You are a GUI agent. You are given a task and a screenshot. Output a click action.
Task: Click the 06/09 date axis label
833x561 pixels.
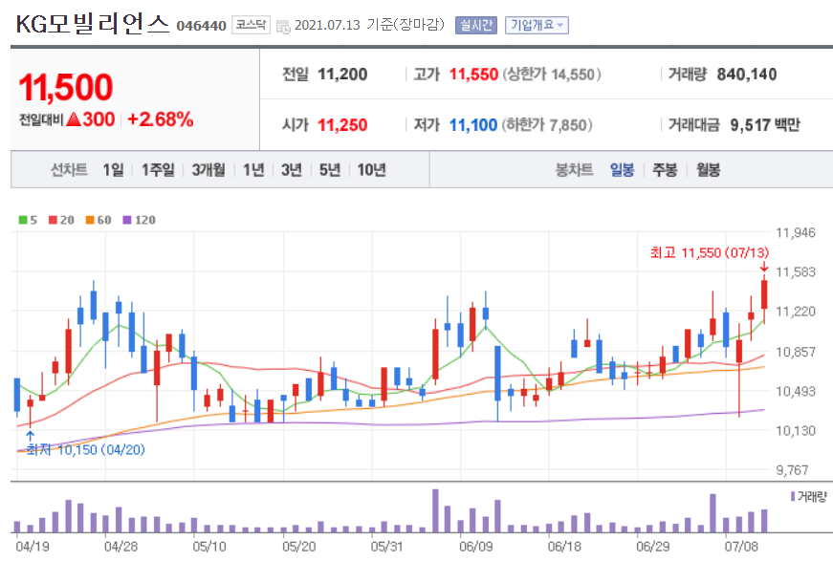coord(476,547)
